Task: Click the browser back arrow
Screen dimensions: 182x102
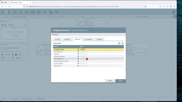Action: 2,7
